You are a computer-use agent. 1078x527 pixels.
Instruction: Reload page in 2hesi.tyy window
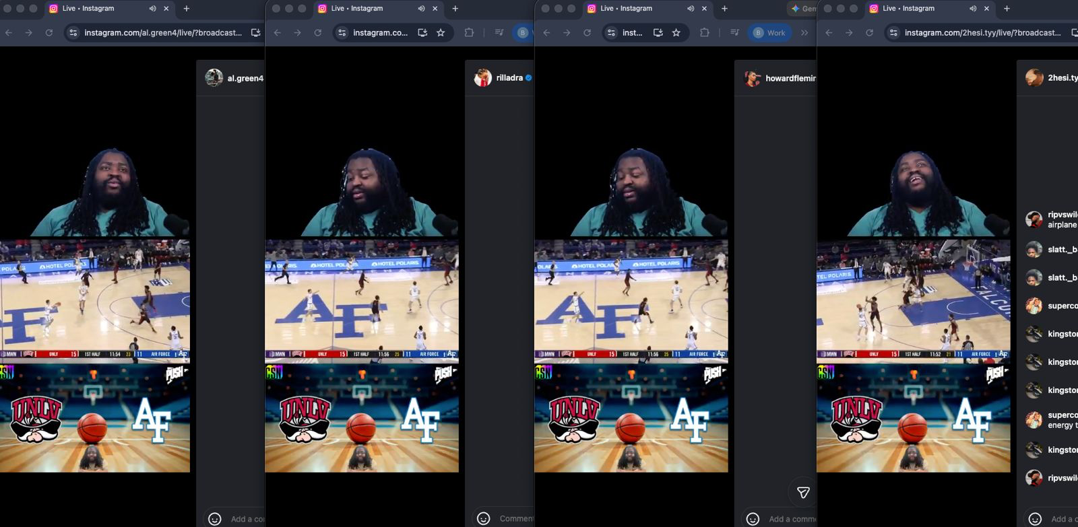coord(869,32)
